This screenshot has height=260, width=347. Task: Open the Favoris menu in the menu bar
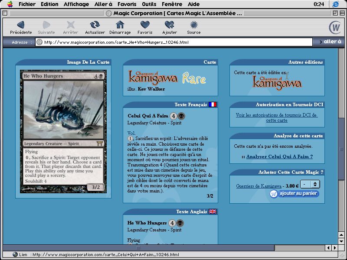click(127, 4)
